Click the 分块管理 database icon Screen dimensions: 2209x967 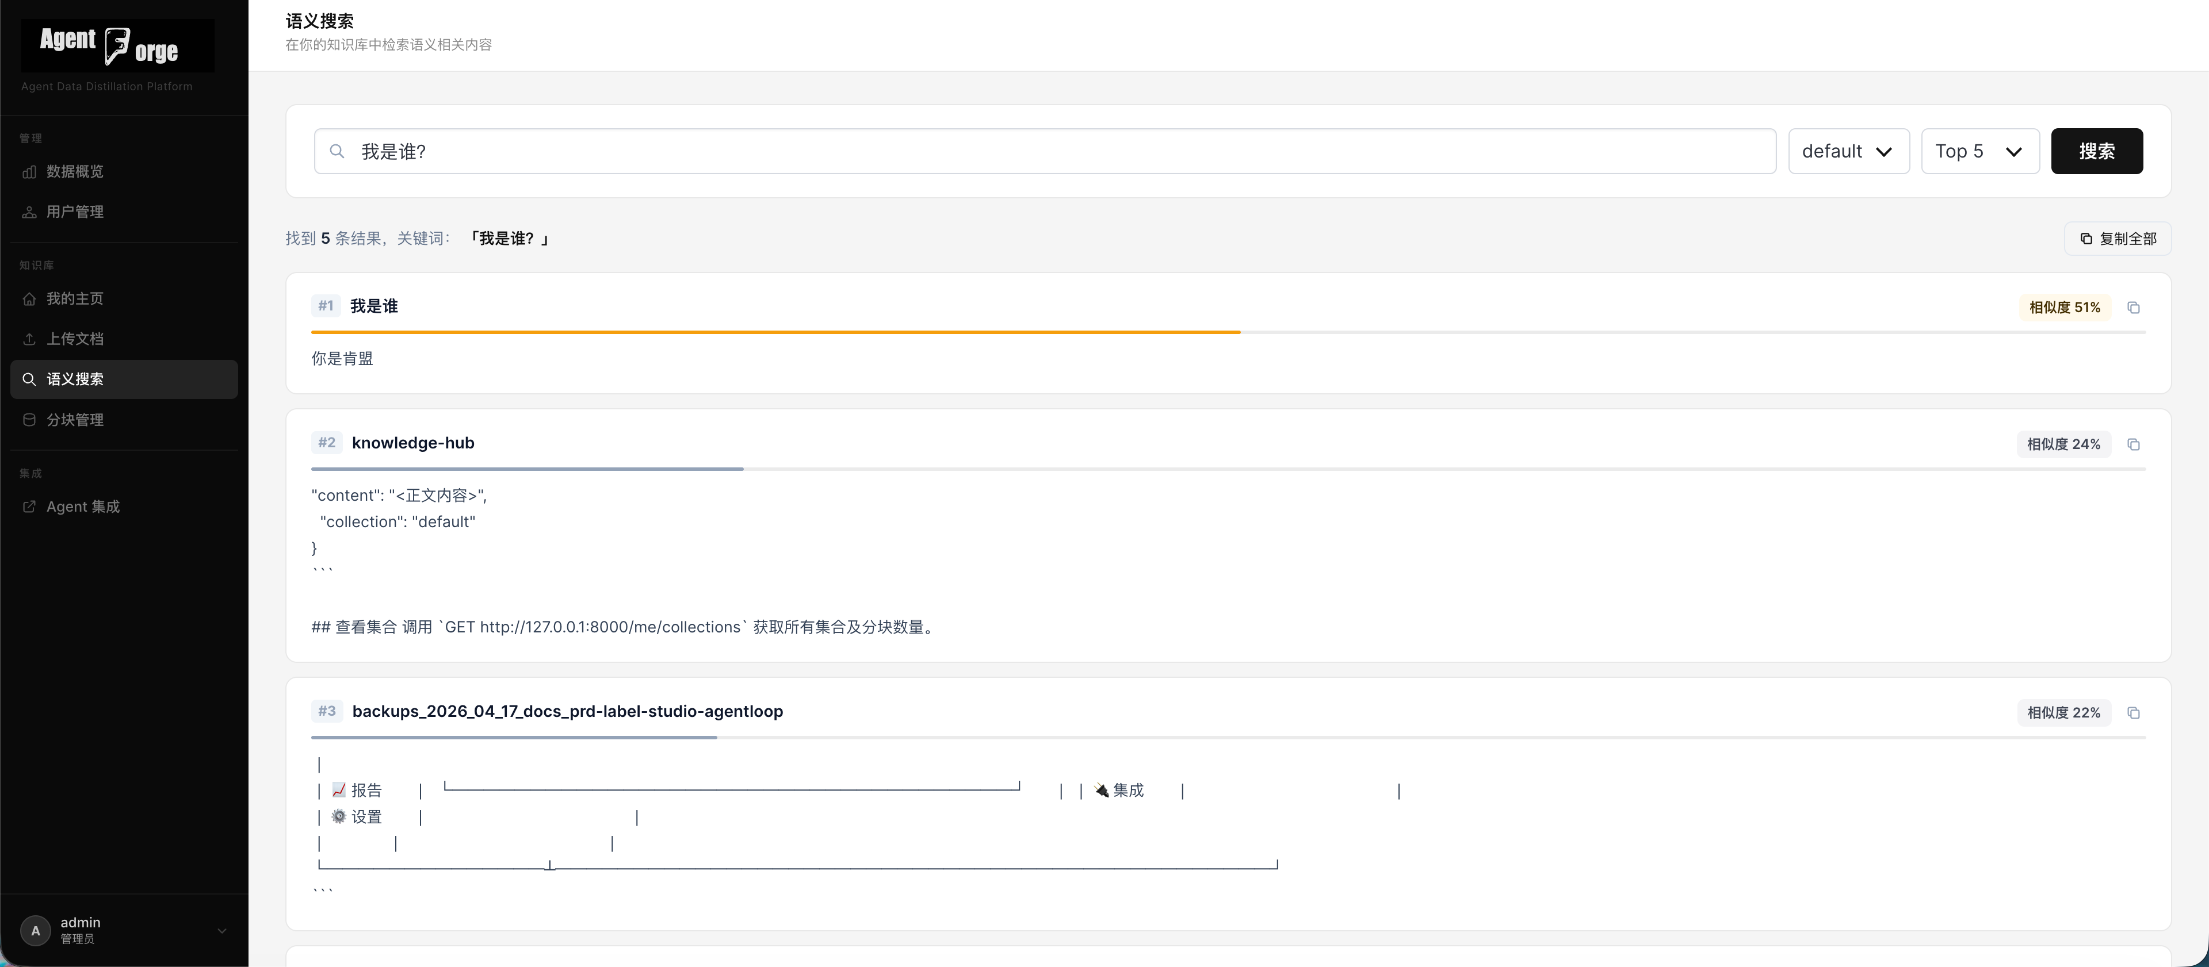pyautogui.click(x=29, y=420)
